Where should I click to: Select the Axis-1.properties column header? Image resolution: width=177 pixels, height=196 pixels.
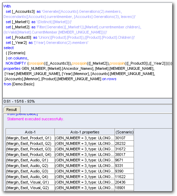point(85,132)
